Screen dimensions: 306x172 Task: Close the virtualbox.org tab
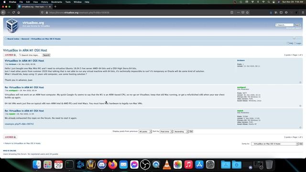click(x=50, y=7)
